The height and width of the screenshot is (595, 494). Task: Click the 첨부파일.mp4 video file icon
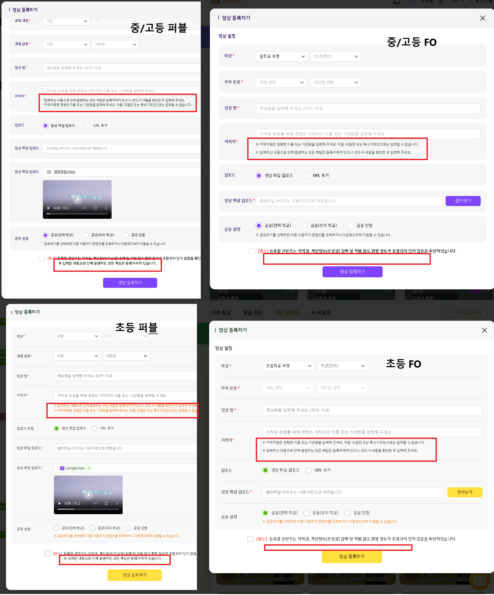coord(49,172)
